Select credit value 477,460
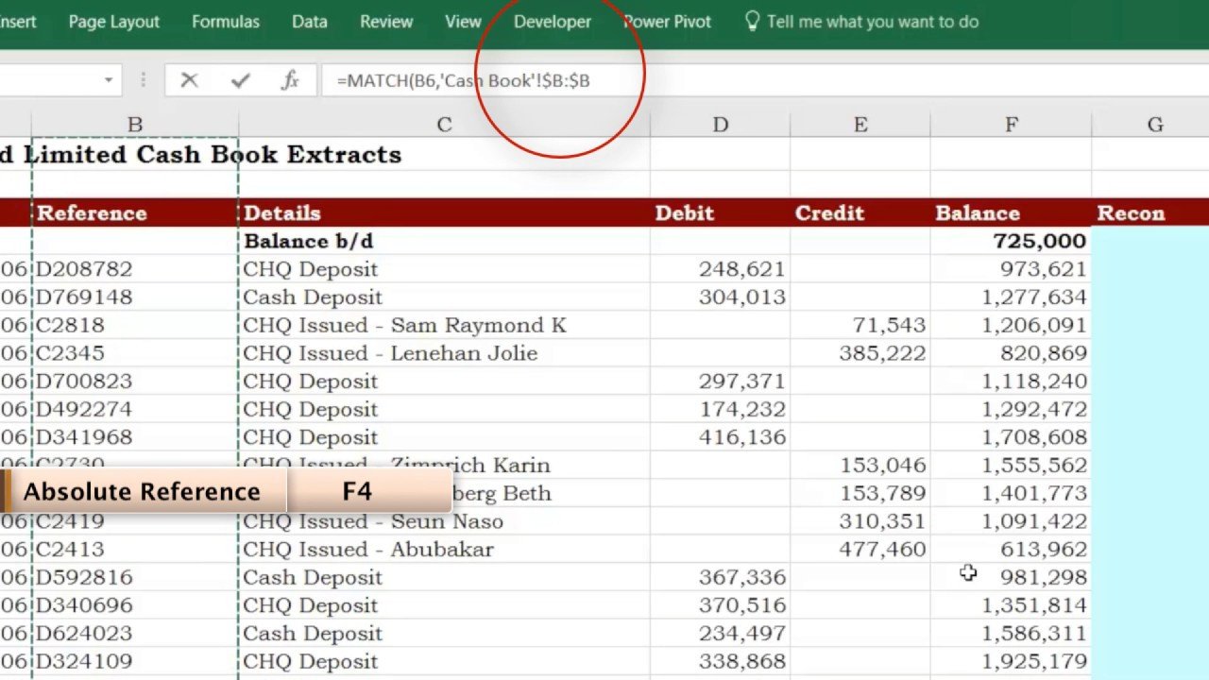The image size is (1209, 680). tap(860, 549)
